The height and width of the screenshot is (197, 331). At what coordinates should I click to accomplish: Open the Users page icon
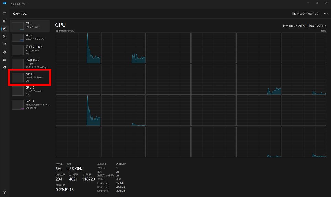pyautogui.click(x=5, y=52)
